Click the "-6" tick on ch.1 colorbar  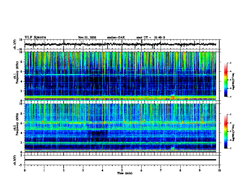pos(230,88)
